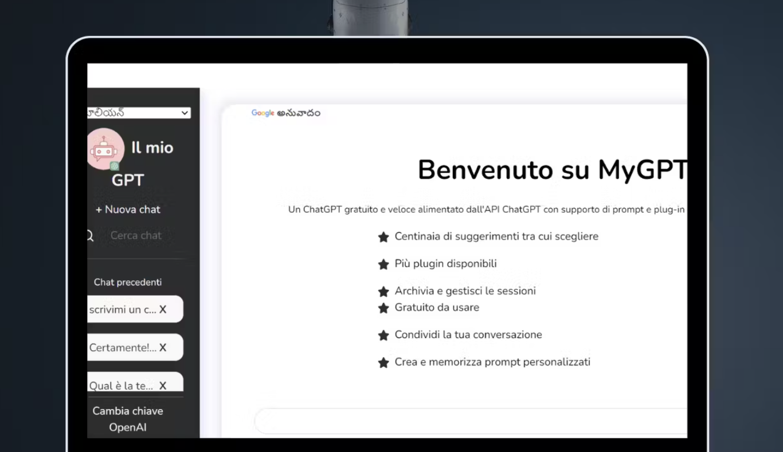This screenshot has height=452, width=783.
Task: Click the 'Benvenuto su MyGPT' heading
Action: pos(553,170)
